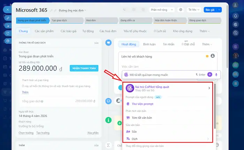Open Phần mở rộng dropdown
This screenshot has width=244, height=150.
click(162, 10)
